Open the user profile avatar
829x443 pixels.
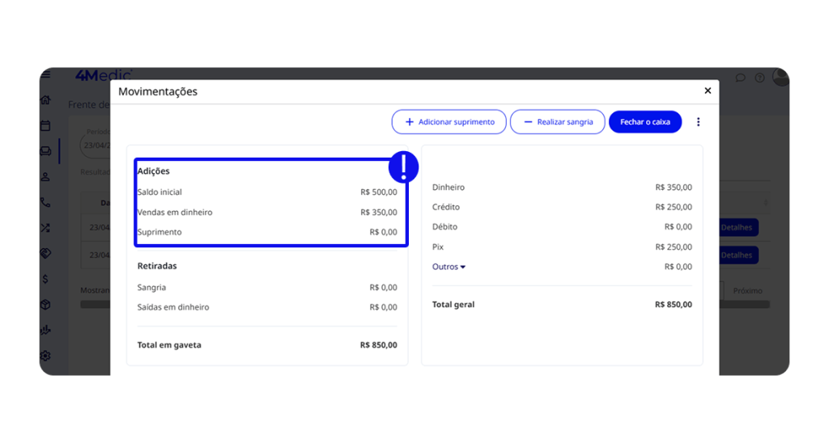[780, 77]
